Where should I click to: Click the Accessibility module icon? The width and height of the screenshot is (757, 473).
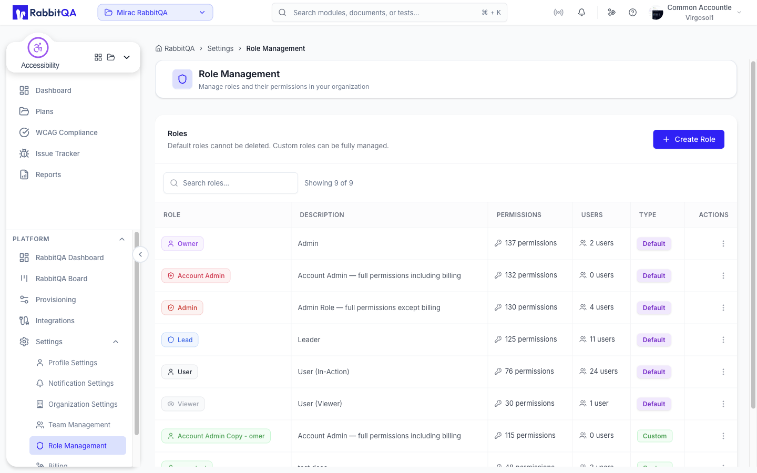(x=38, y=48)
